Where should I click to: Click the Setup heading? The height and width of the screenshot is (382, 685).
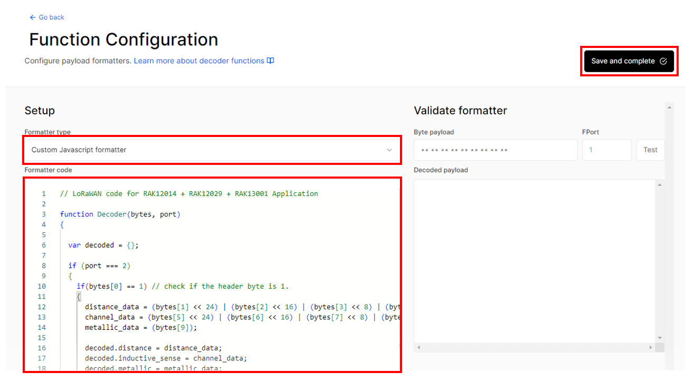point(40,111)
